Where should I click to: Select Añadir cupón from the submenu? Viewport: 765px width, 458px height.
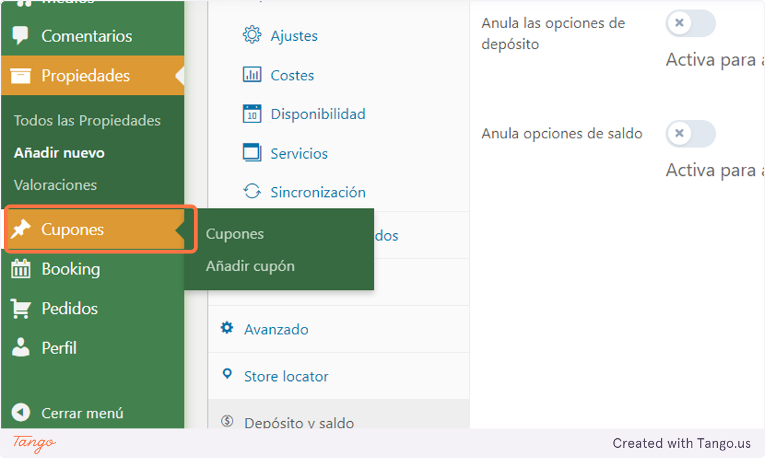click(x=250, y=266)
